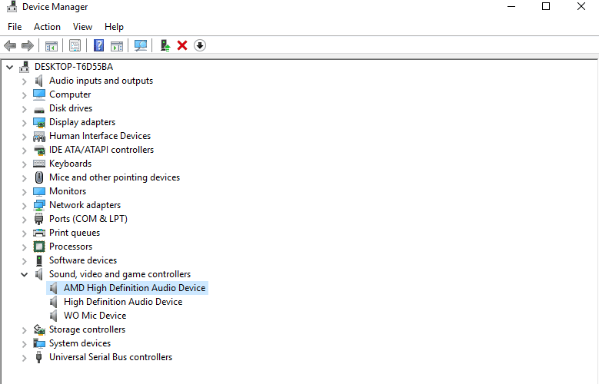
Task: Select the Processors category
Action: pos(71,247)
